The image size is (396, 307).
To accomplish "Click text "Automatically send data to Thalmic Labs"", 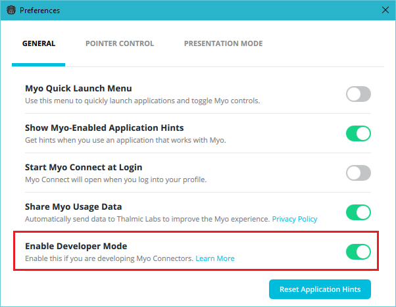I will pyautogui.click(x=93, y=219).
